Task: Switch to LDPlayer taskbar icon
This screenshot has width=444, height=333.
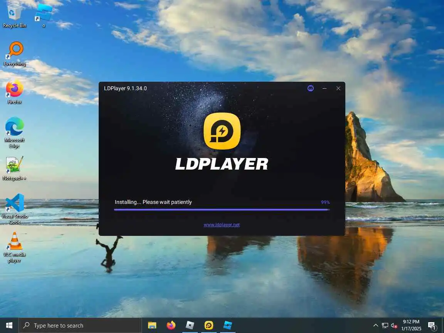Action: pyautogui.click(x=209, y=325)
